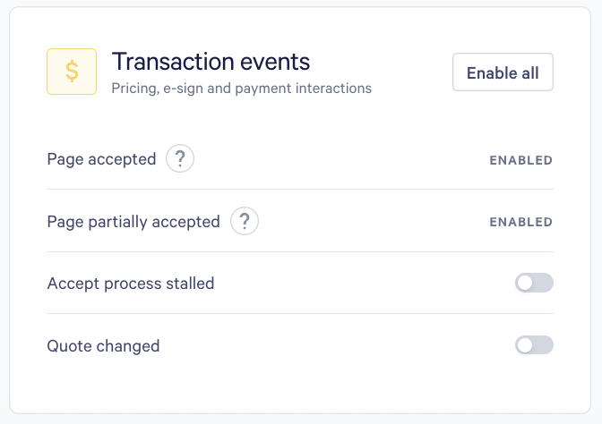This screenshot has width=602, height=424.
Task: Click the Accept process stalled label
Action: click(131, 284)
